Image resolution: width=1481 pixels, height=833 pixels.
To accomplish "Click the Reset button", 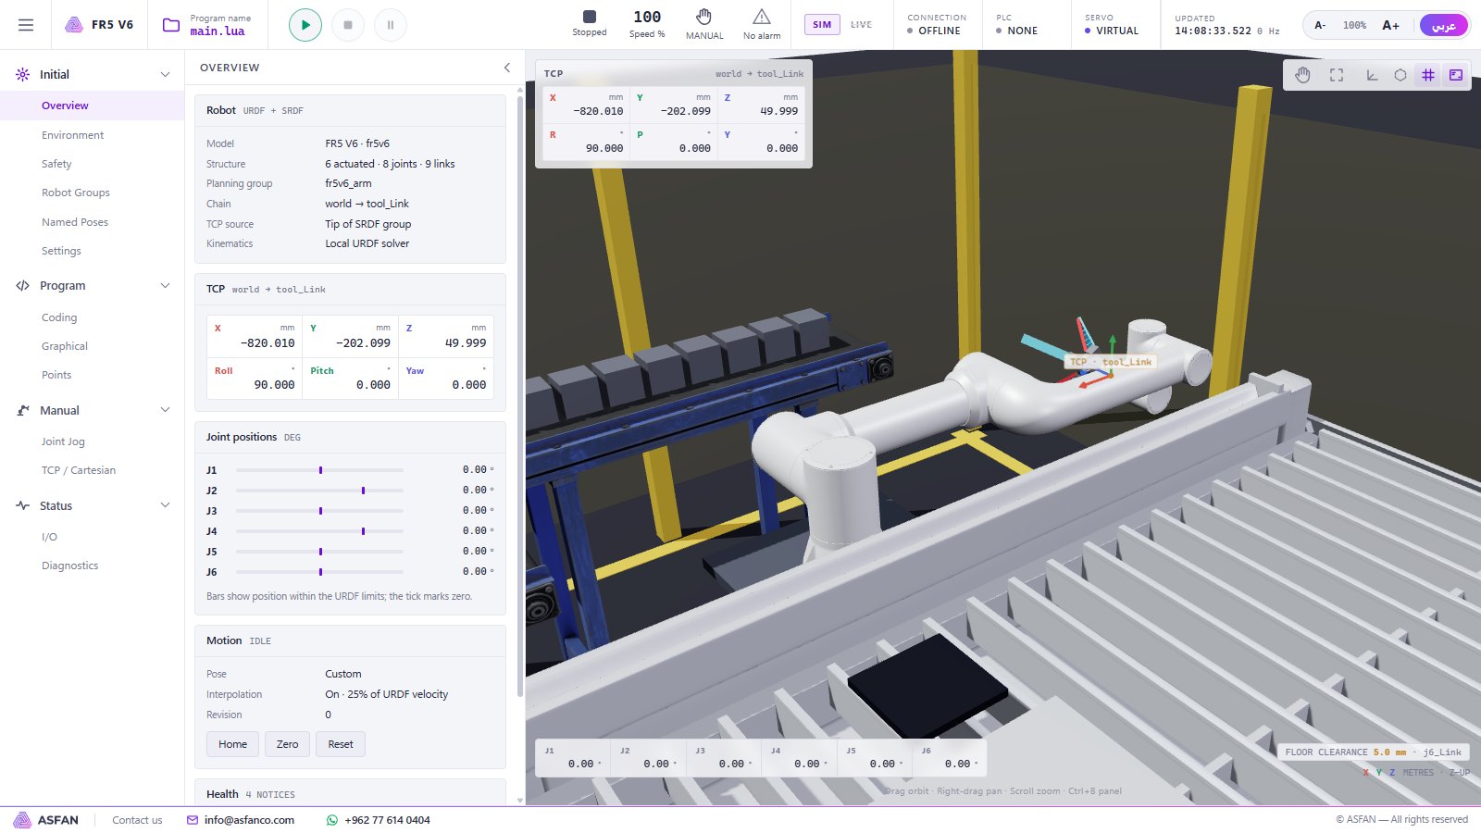I will point(341,744).
